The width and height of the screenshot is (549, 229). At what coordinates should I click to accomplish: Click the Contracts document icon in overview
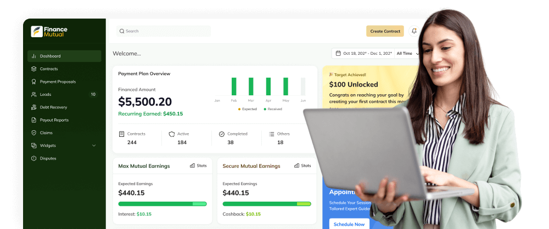point(122,134)
